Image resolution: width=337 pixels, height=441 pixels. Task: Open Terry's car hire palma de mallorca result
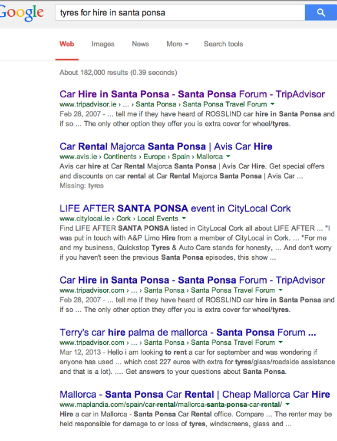tap(188, 333)
